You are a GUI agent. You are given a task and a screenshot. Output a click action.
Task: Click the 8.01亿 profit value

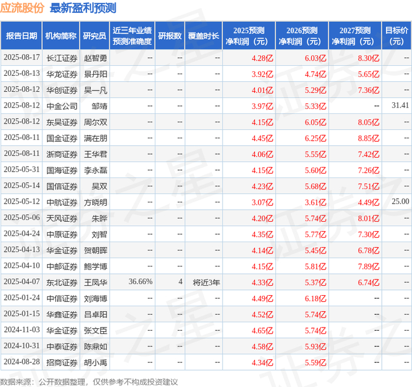point(368,218)
